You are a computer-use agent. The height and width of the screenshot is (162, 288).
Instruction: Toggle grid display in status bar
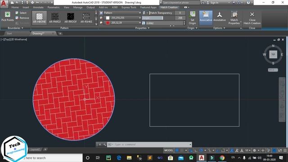click(177, 150)
